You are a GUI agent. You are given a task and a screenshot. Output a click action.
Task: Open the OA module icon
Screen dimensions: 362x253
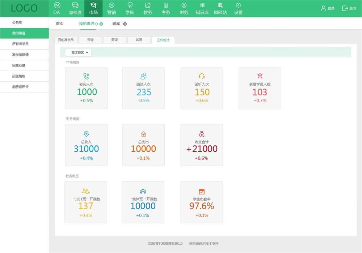coord(57,5)
